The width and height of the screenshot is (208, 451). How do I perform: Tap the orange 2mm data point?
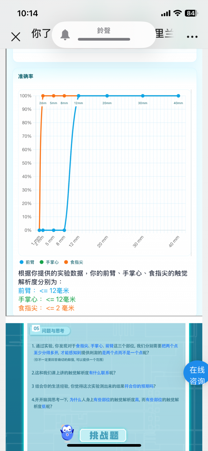(x=43, y=96)
